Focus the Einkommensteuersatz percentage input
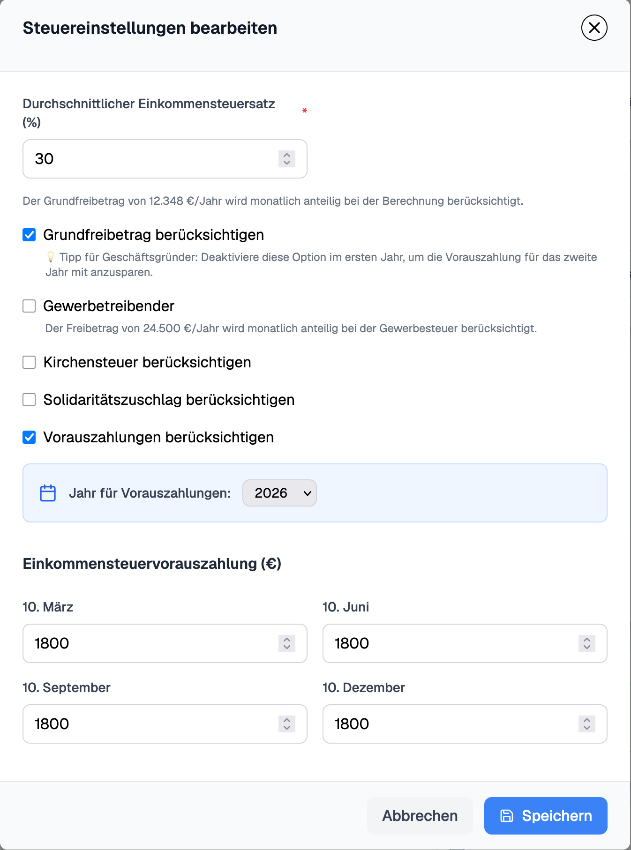 [x=150, y=159]
